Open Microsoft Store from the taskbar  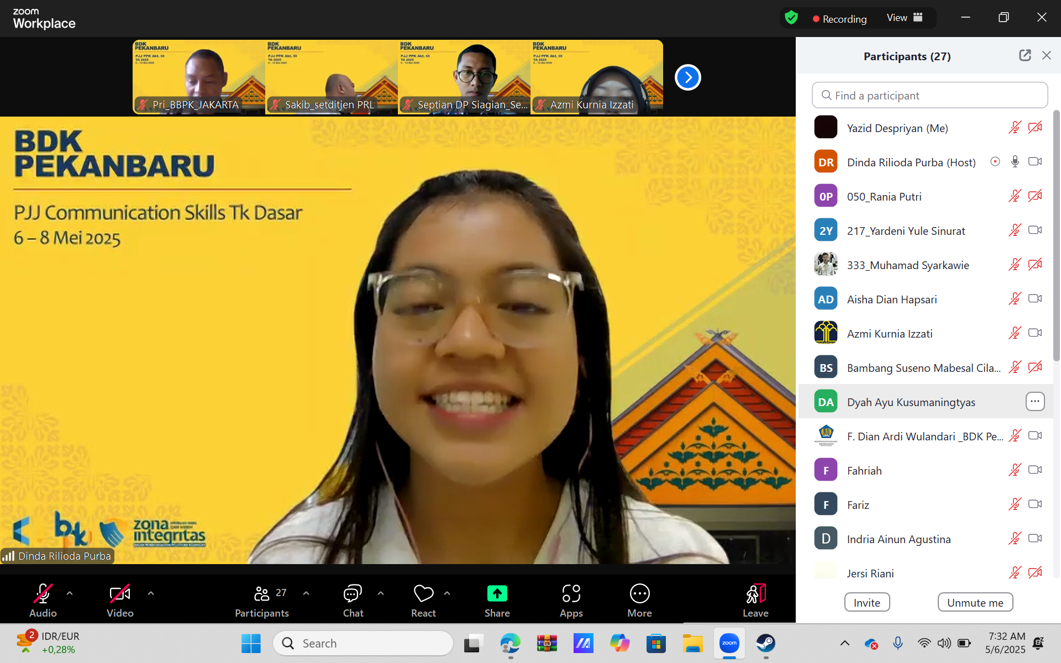(x=656, y=643)
